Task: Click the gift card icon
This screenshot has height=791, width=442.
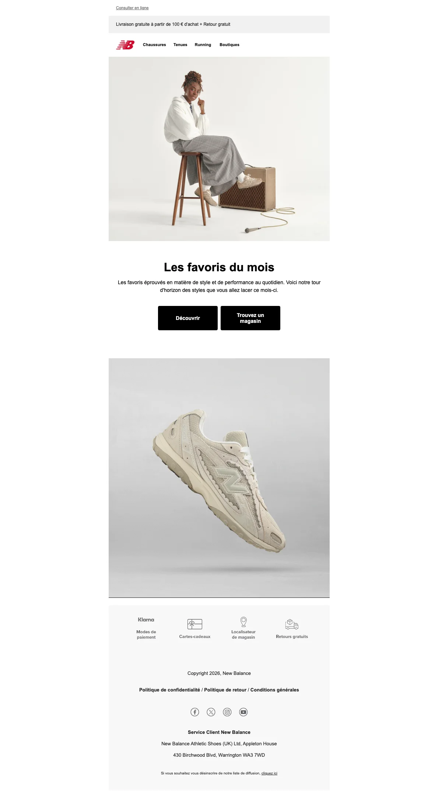Action: (195, 624)
